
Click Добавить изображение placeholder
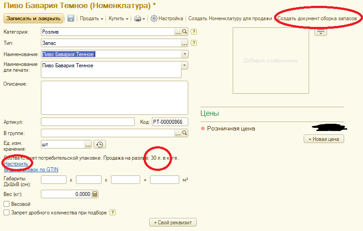click(x=270, y=61)
